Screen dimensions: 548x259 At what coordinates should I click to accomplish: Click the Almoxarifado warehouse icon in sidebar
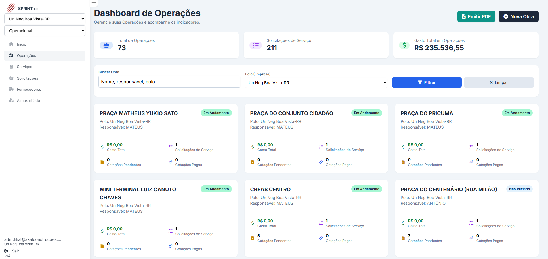(11, 100)
